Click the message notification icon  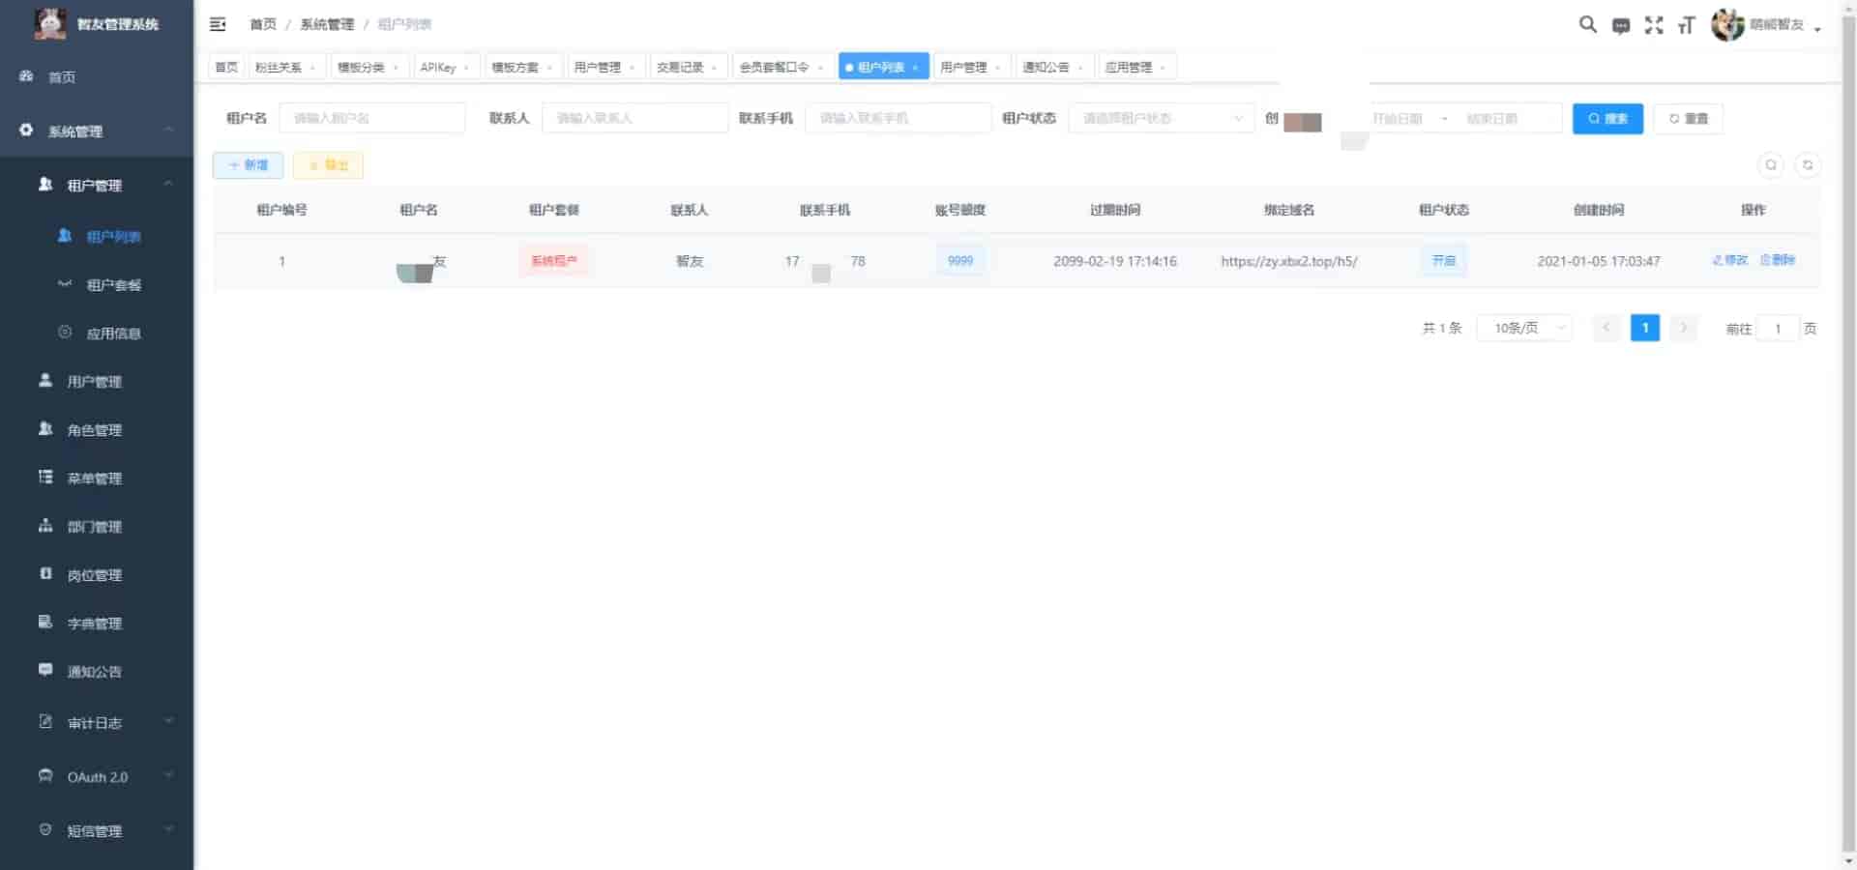(x=1621, y=25)
